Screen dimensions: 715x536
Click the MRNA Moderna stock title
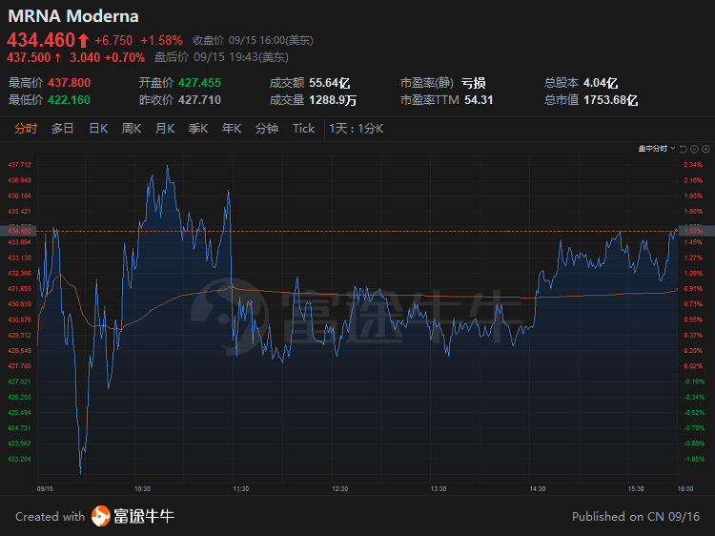coord(72,16)
